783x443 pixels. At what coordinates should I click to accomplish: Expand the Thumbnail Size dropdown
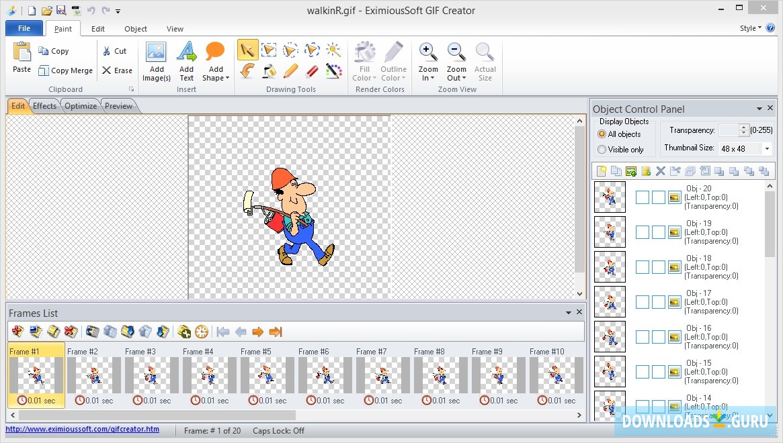[x=766, y=148]
